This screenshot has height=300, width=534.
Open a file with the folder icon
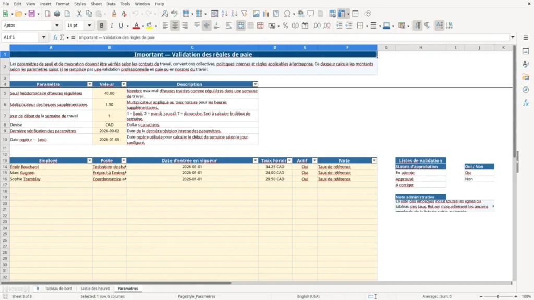pos(18,14)
